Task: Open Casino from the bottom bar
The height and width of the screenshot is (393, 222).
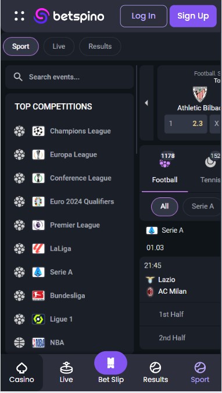Action: pos(22,373)
